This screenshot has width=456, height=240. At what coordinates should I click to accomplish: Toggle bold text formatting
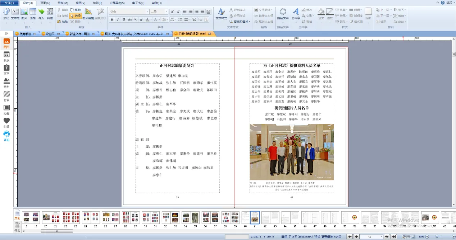[113, 19]
